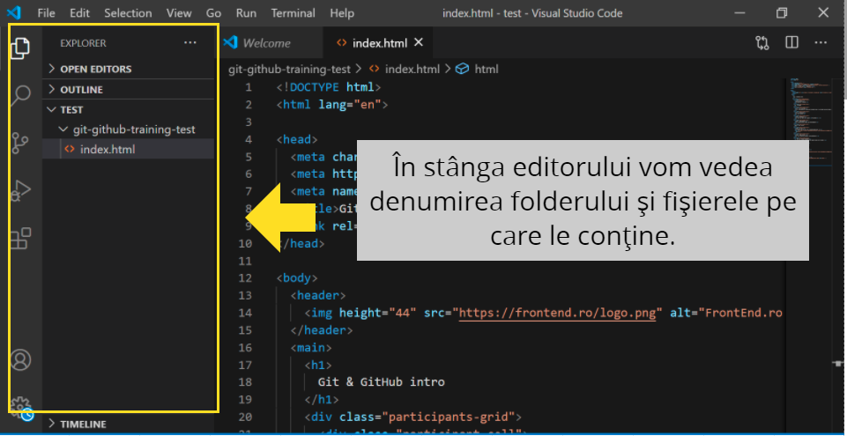The image size is (847, 436).
Task: Open the Terminal menu
Action: click(293, 13)
